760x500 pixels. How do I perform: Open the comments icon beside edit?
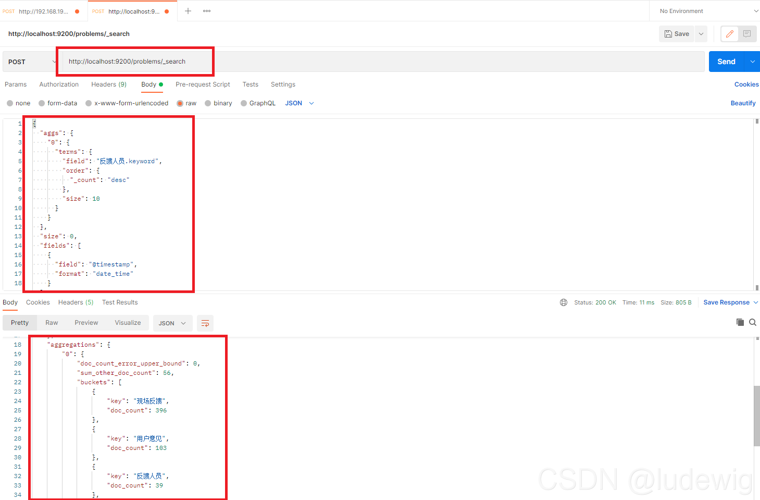pyautogui.click(x=747, y=34)
